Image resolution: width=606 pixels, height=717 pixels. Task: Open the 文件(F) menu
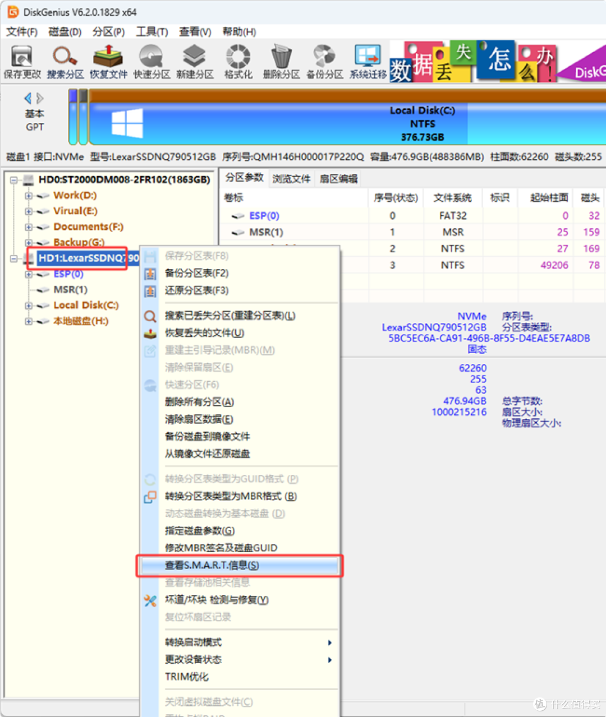tap(21, 32)
